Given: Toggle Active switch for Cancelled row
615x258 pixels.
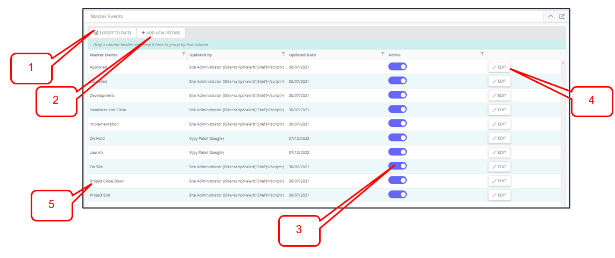Looking at the screenshot, I should coord(397,81).
